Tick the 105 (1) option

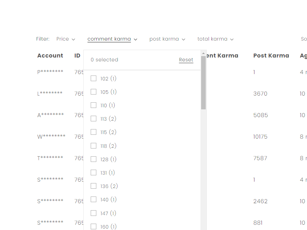click(x=94, y=92)
